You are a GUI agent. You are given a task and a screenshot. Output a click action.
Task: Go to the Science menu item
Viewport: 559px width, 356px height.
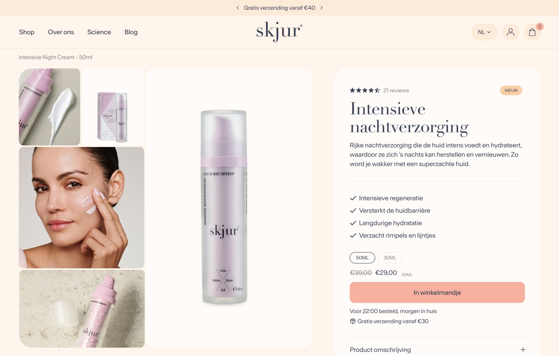(99, 32)
